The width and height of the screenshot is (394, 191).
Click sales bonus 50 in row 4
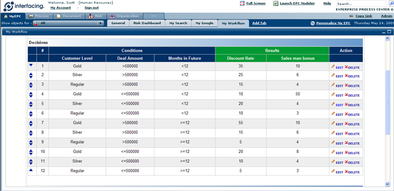[x=297, y=94]
